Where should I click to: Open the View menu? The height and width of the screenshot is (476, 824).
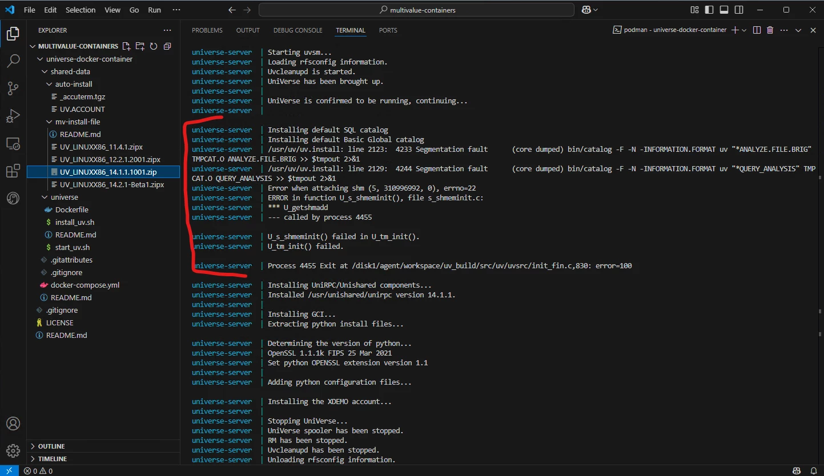tap(112, 10)
